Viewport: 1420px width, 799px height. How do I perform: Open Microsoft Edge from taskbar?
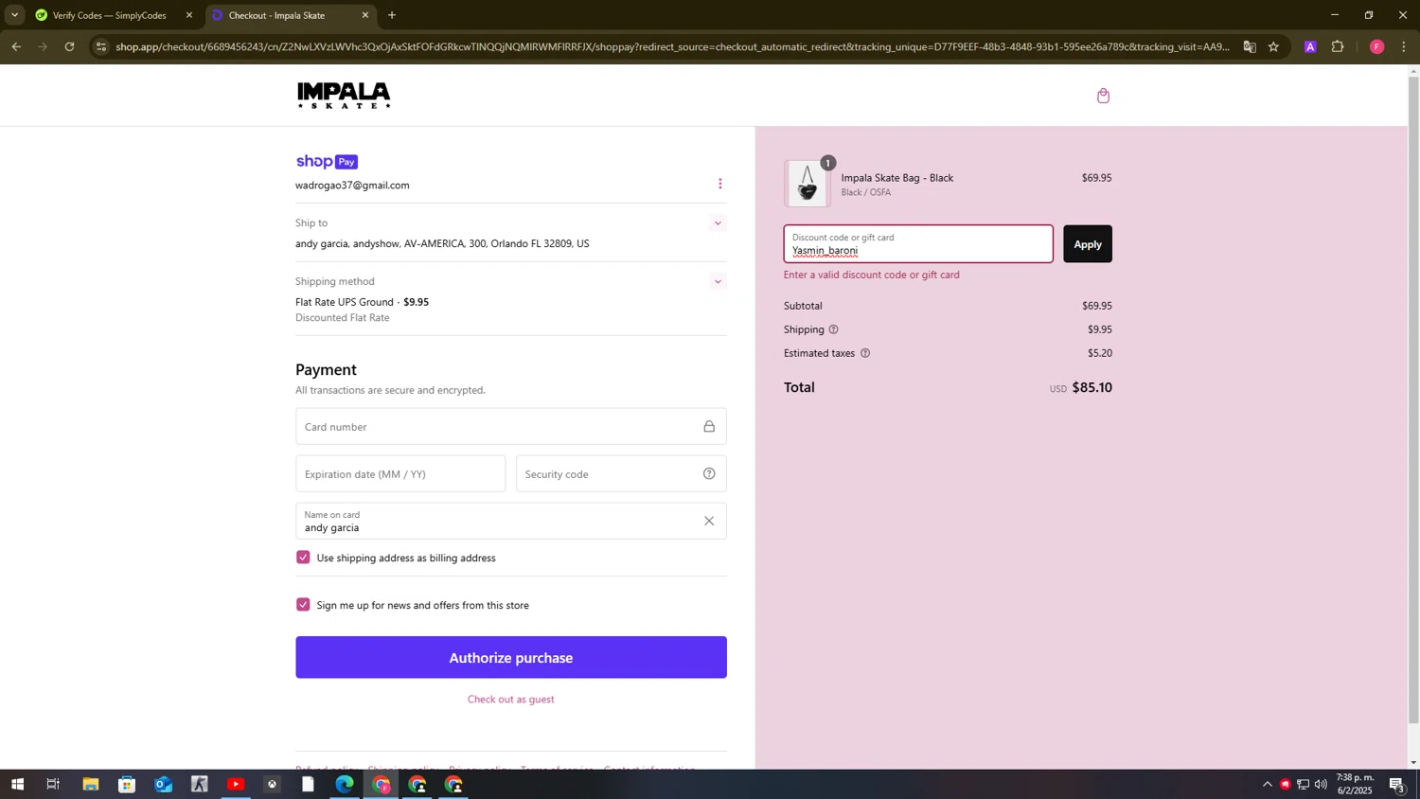(x=345, y=784)
